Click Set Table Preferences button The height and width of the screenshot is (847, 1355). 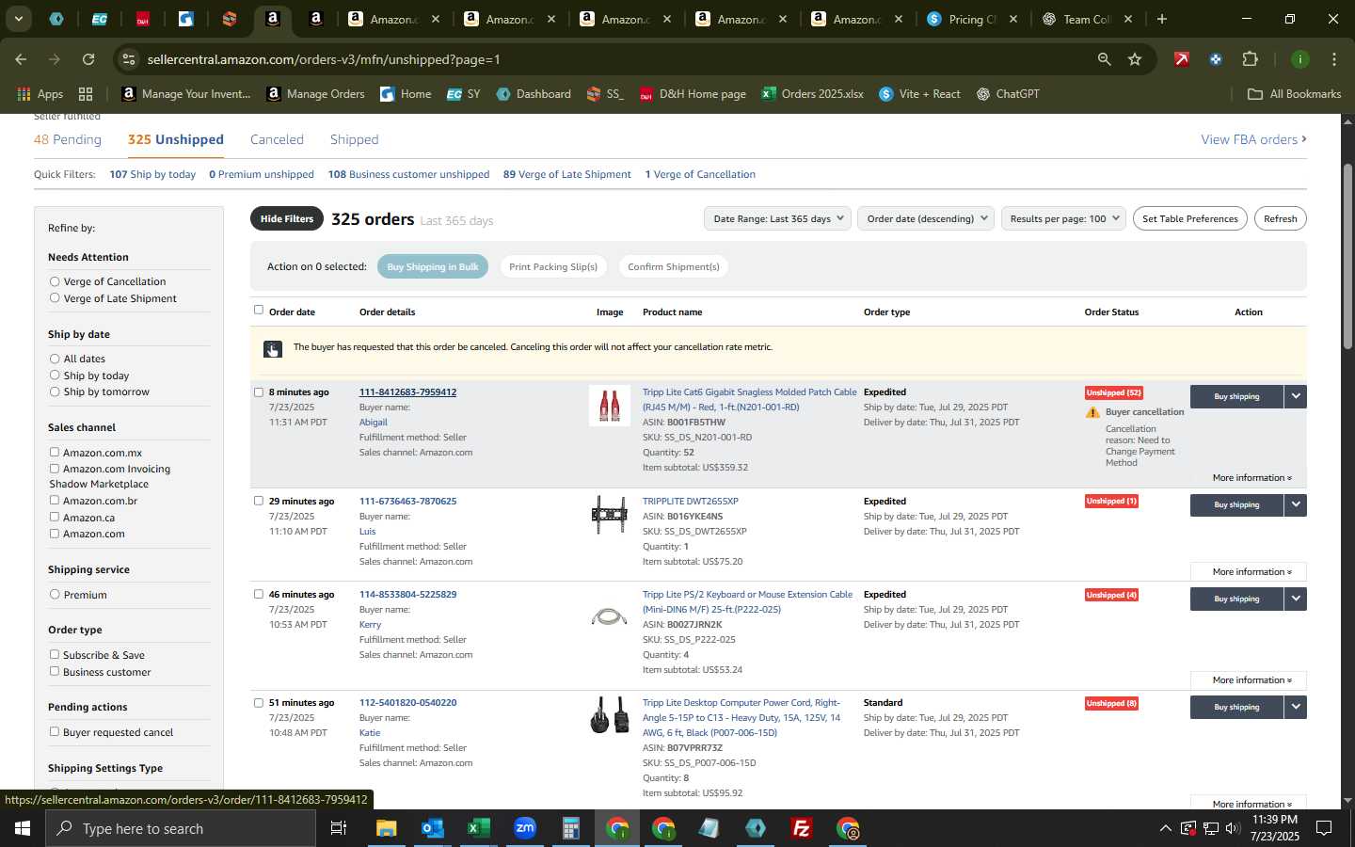pos(1190,218)
